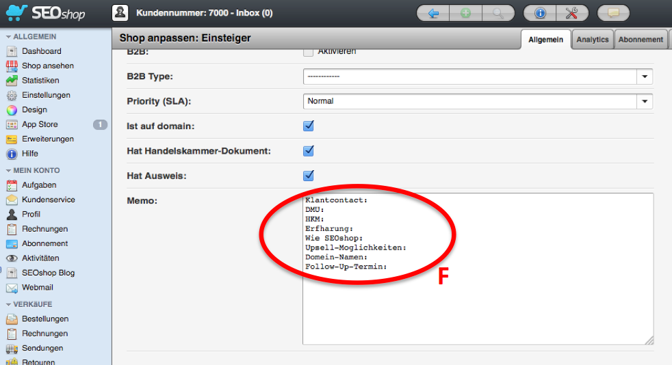Click the green plus add button
The width and height of the screenshot is (672, 365).
(x=465, y=13)
